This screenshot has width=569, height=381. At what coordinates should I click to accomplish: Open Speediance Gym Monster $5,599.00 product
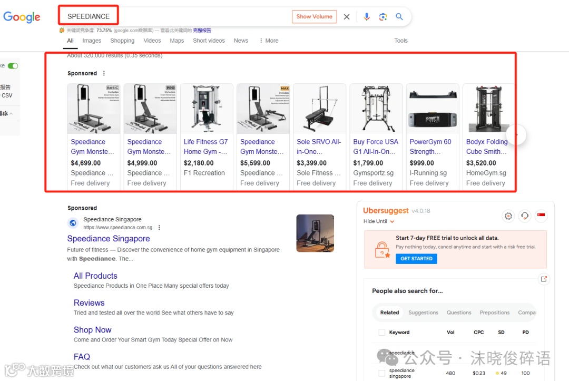click(x=263, y=136)
